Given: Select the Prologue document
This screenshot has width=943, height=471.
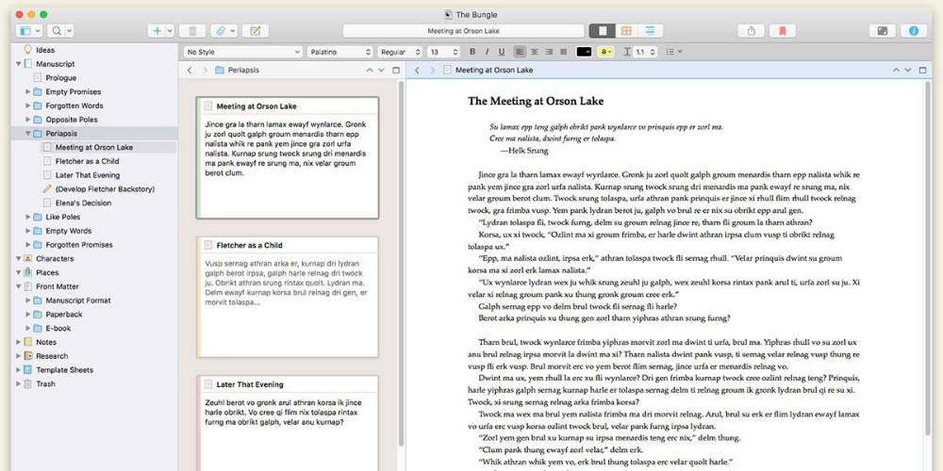Looking at the screenshot, I should tap(60, 78).
